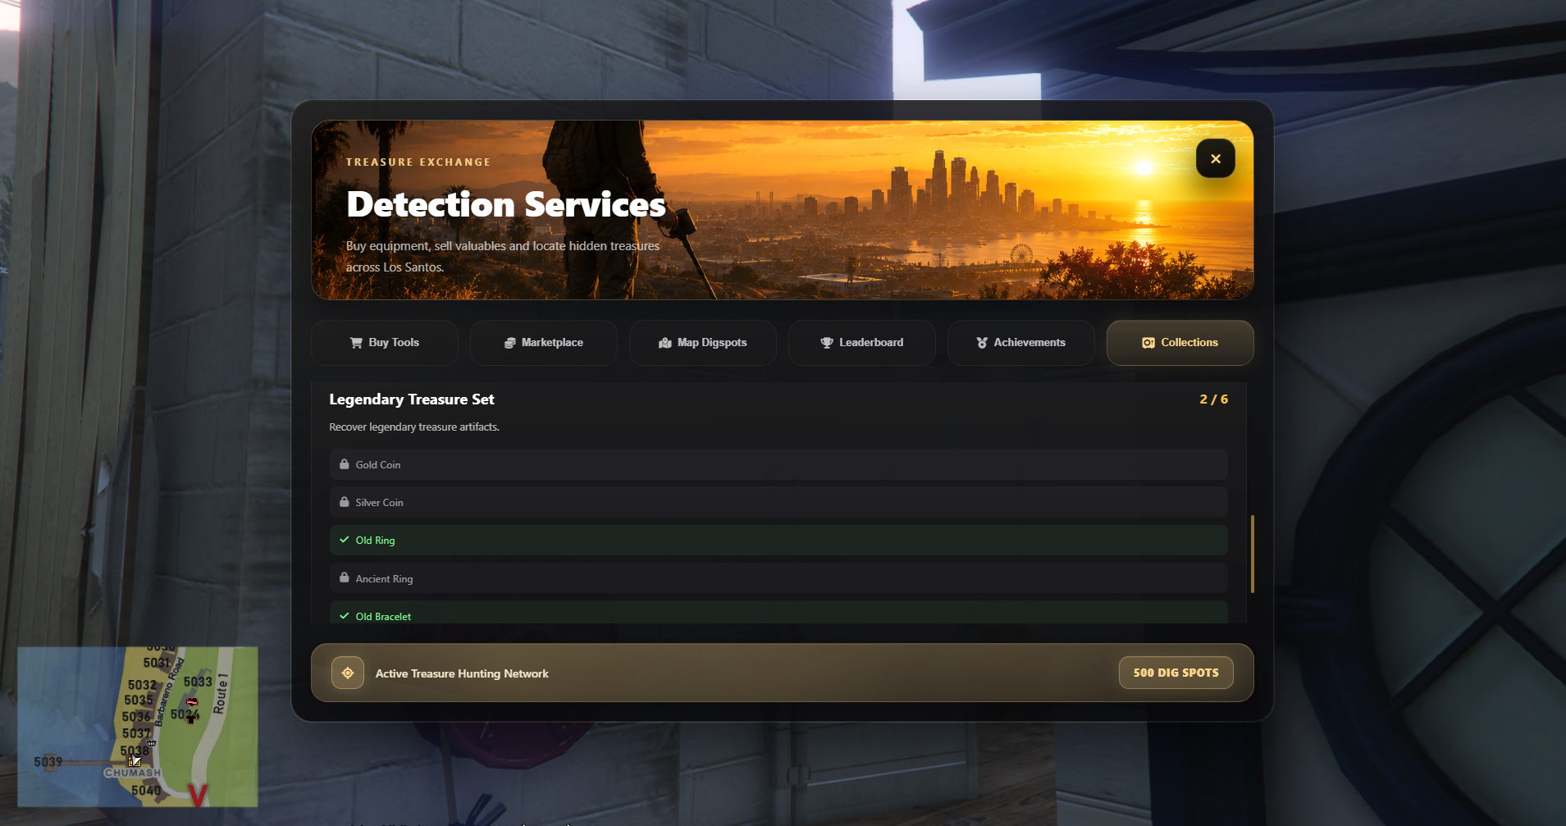Image resolution: width=1566 pixels, height=826 pixels.
Task: Click the 2 / 6 progress counter
Action: point(1213,399)
